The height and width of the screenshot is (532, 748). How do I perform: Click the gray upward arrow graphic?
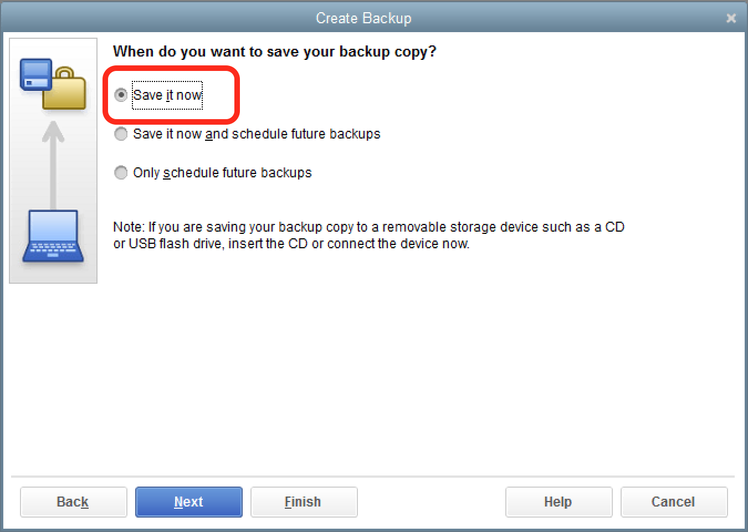tap(53, 163)
